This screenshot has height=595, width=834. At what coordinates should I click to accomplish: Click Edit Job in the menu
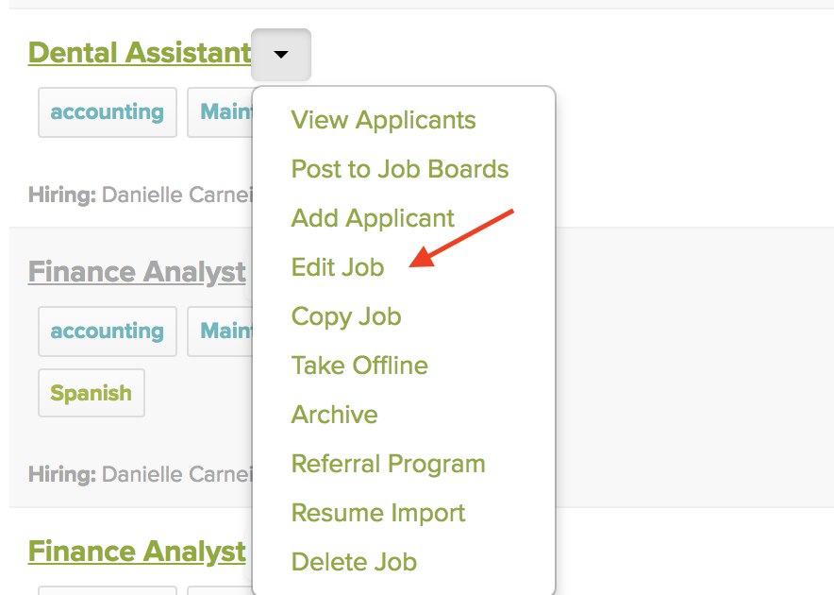coord(337,267)
